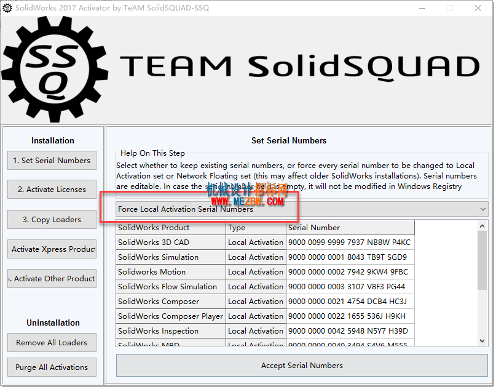Click Local Activation type for Flow Simulation
The height and width of the screenshot is (389, 496).
(x=256, y=287)
